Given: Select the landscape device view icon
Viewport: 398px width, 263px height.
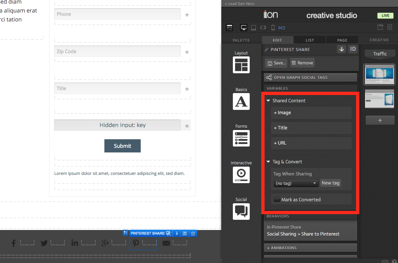Looking at the screenshot, I should [264, 28].
